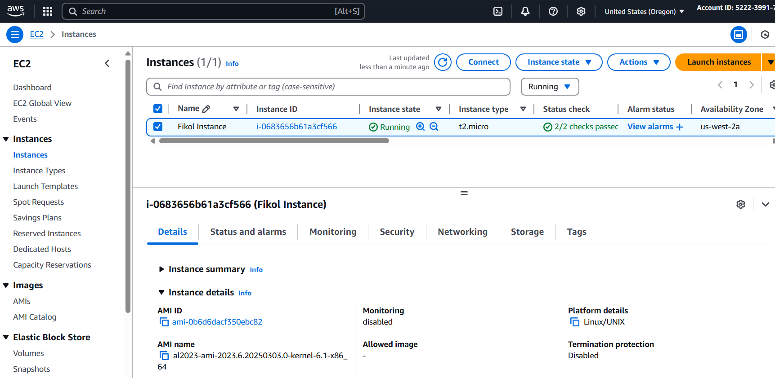Open the services grid menu icon
The image size is (775, 378).
tap(48, 11)
